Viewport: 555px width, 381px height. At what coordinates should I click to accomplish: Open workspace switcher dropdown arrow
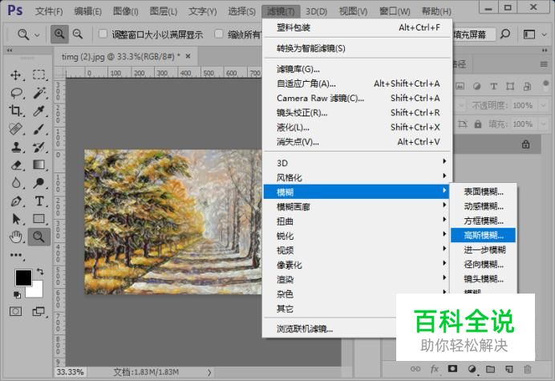pos(545,34)
